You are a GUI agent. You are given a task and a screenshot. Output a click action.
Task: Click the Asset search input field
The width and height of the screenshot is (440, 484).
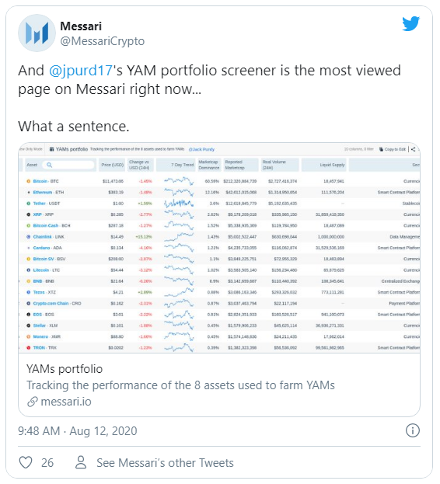tap(68, 165)
